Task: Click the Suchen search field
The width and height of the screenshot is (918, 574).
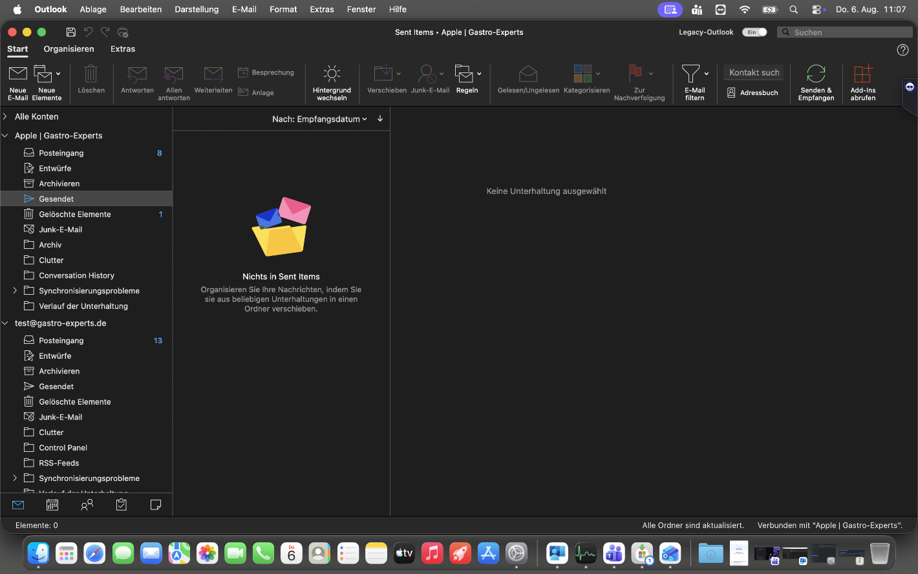Action: (845, 32)
